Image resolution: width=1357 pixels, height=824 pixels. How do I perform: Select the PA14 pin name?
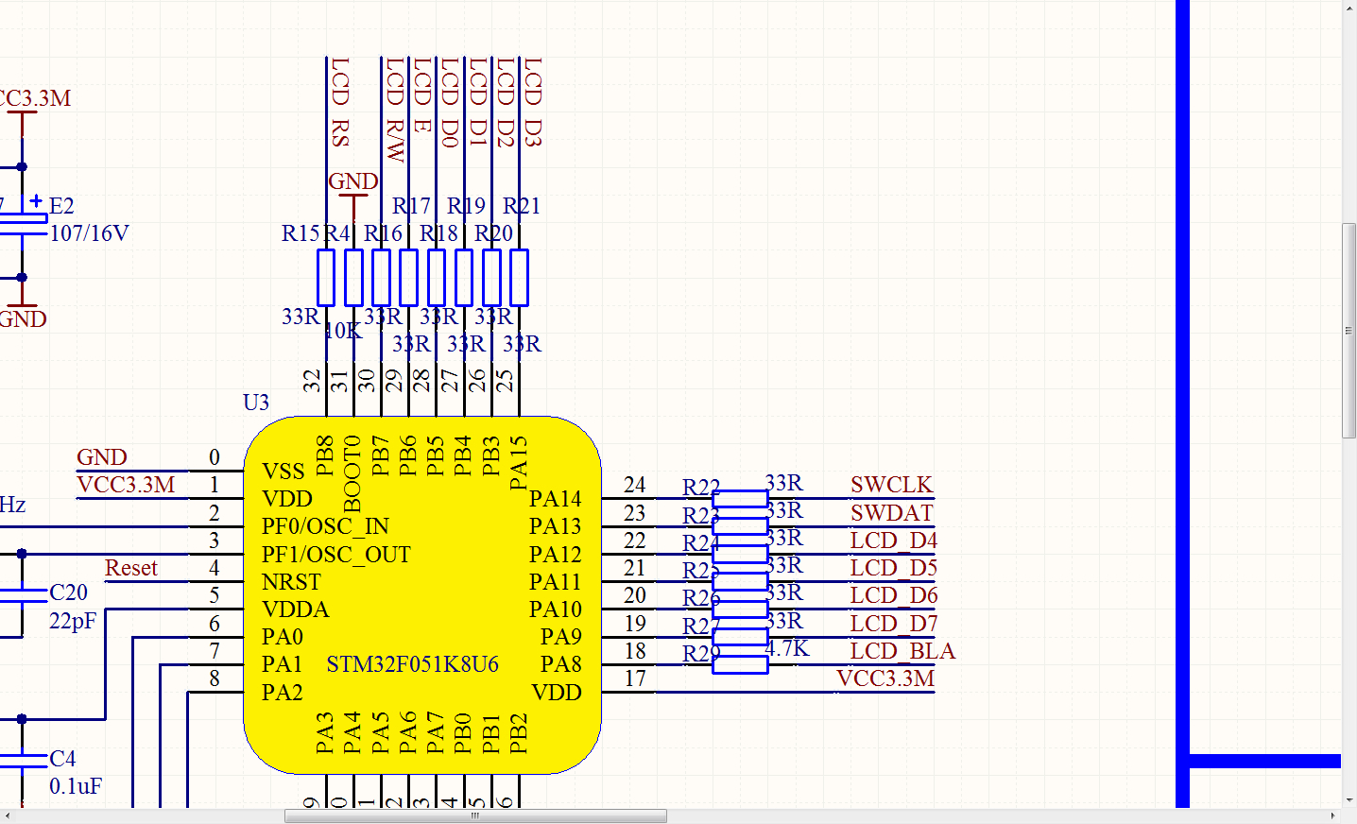(x=556, y=499)
